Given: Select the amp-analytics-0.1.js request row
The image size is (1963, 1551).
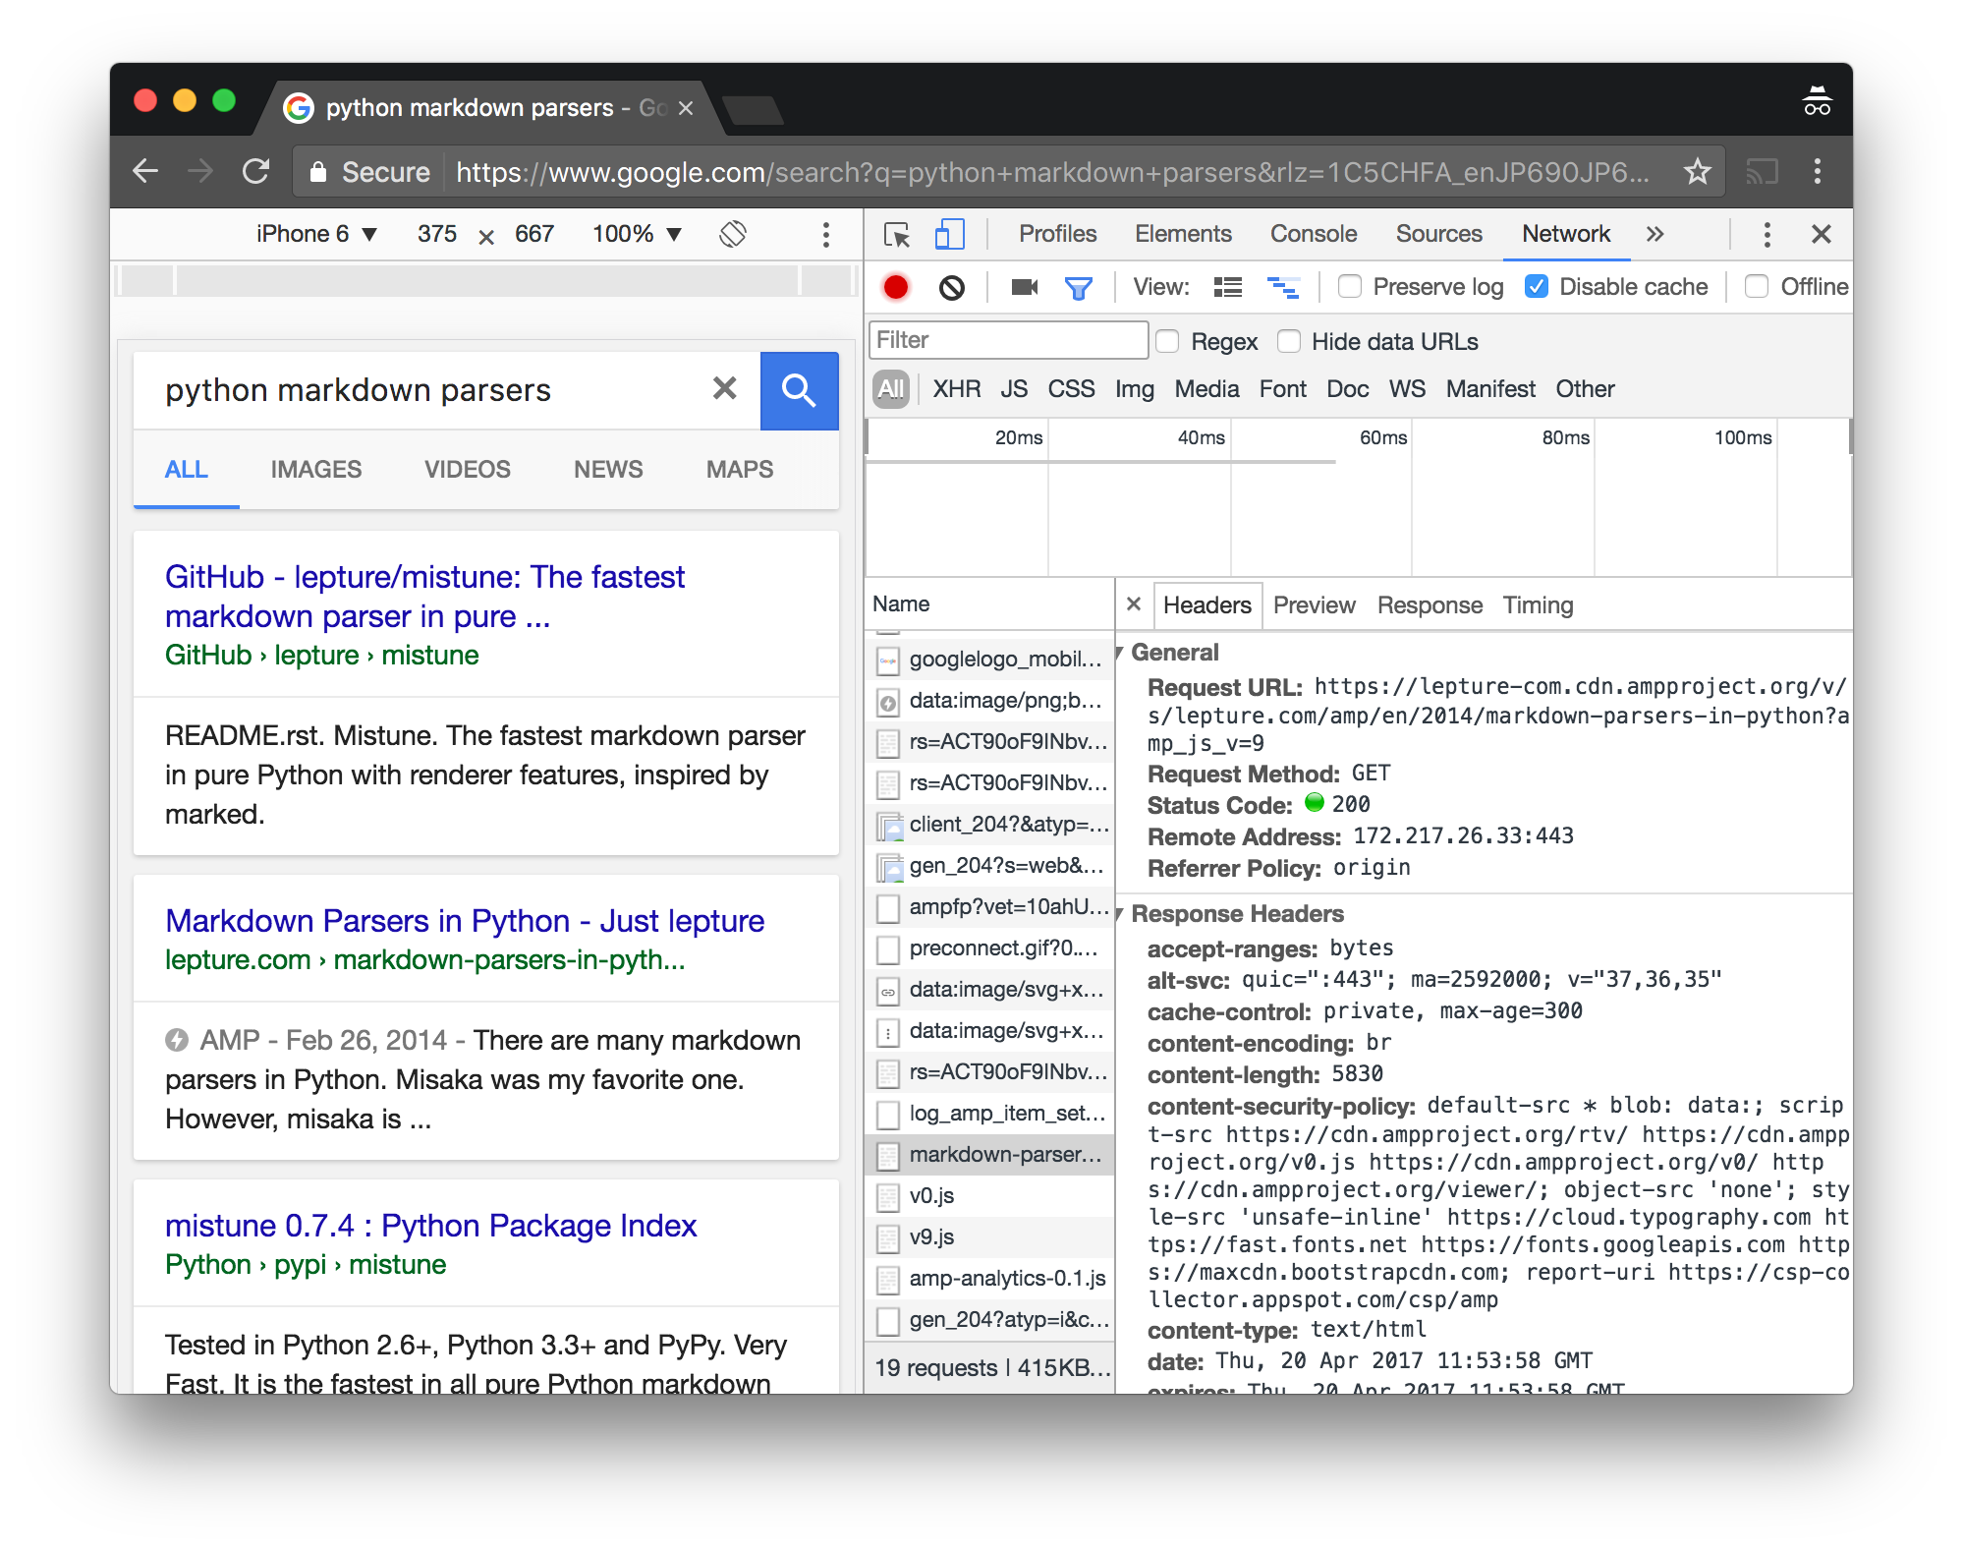Looking at the screenshot, I should click(990, 1279).
